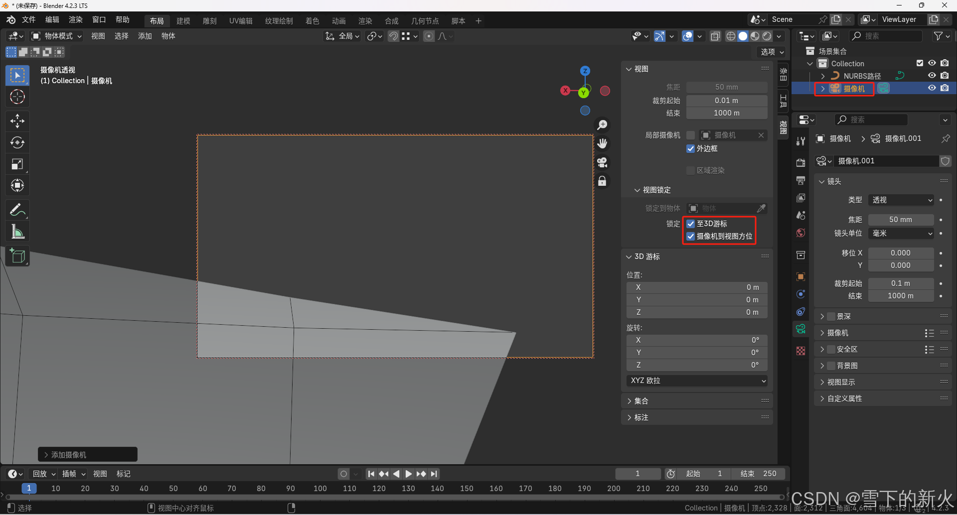Open the viewport 添加 menu

[x=145, y=36]
